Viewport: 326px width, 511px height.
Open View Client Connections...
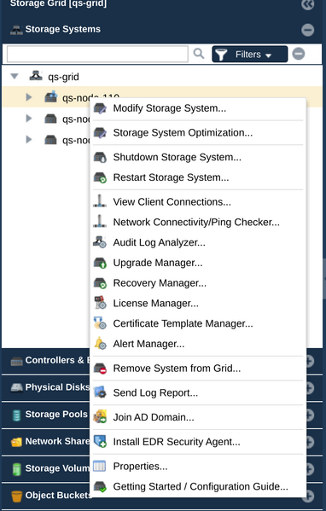[x=172, y=202]
